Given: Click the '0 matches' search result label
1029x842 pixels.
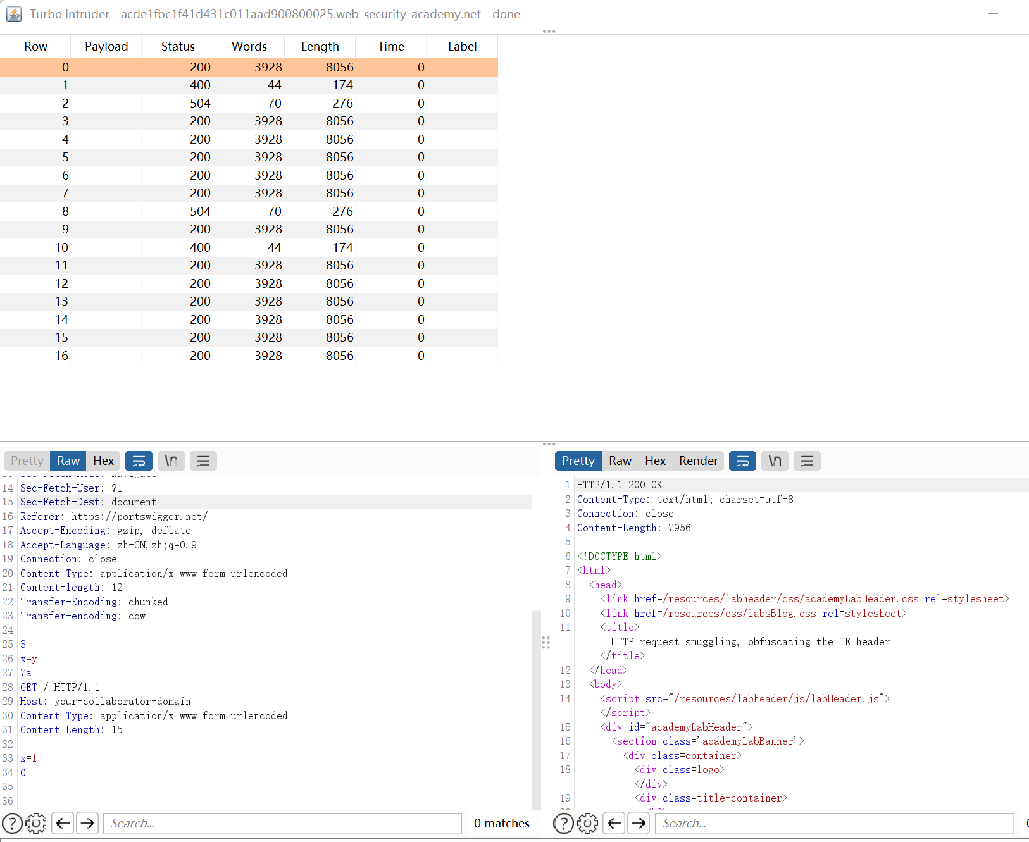Looking at the screenshot, I should (x=501, y=823).
